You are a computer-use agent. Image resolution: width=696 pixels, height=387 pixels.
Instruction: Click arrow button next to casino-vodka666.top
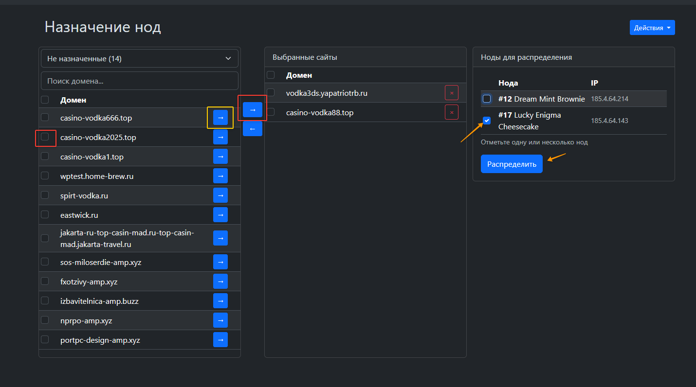(220, 118)
